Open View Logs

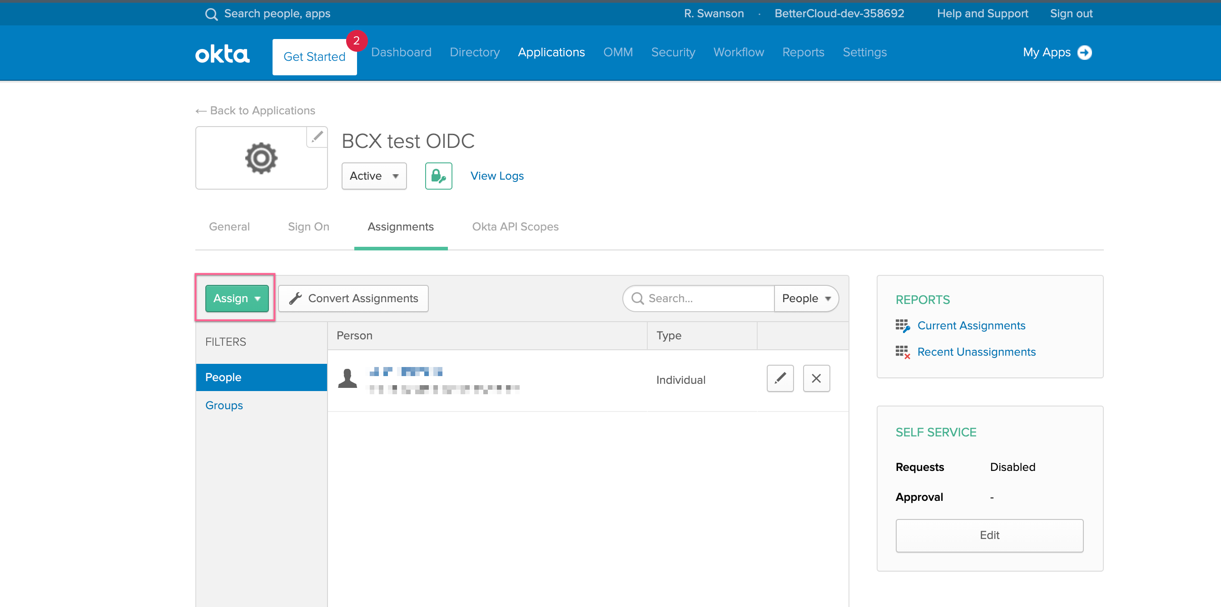(497, 176)
